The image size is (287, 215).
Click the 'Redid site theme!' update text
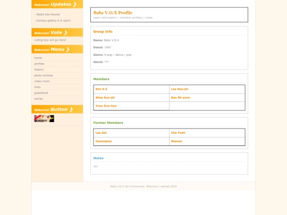click(x=47, y=14)
